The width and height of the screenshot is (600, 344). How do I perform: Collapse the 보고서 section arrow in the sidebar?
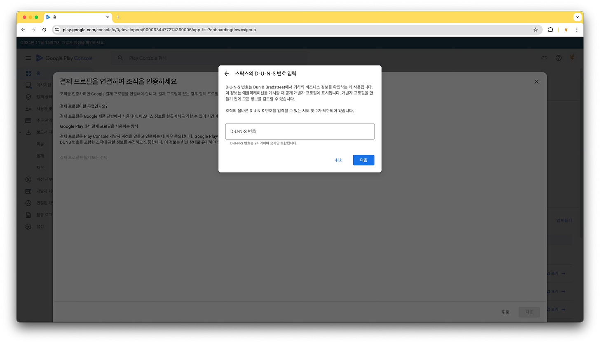tap(20, 132)
